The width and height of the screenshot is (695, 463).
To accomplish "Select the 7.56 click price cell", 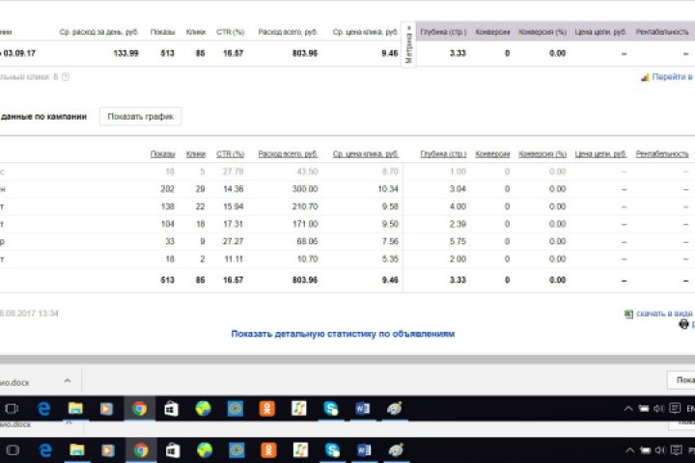I will point(390,241).
